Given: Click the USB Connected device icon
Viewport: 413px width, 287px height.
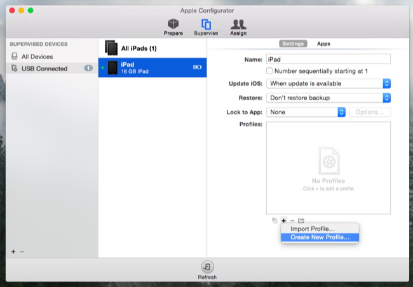Looking at the screenshot, I should pyautogui.click(x=15, y=69).
